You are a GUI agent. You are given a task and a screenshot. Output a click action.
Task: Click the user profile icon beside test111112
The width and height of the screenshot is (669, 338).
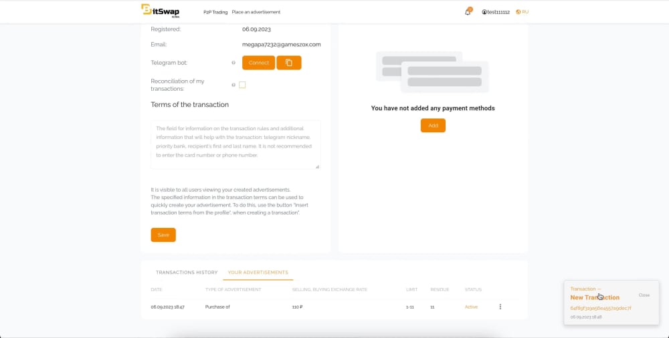coord(484,12)
